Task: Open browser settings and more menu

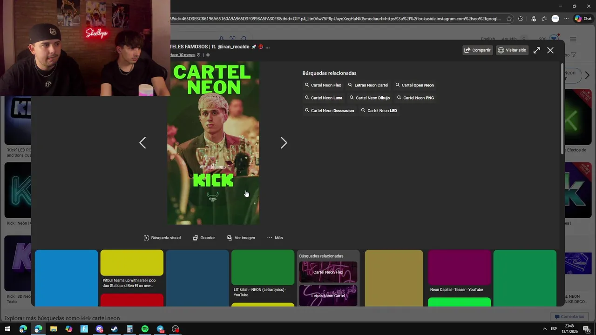Action: (566, 19)
